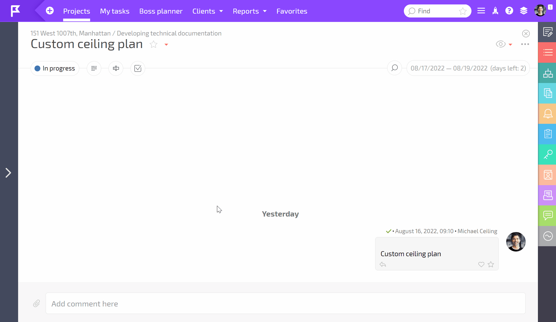The height and width of the screenshot is (322, 556).
Task: Expand the Clients dropdown menu
Action: 207,11
